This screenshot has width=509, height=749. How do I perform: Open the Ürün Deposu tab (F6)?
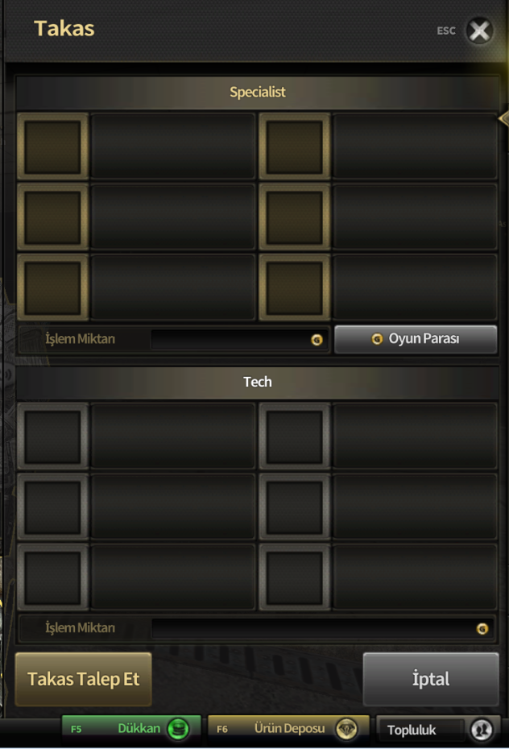click(x=288, y=729)
